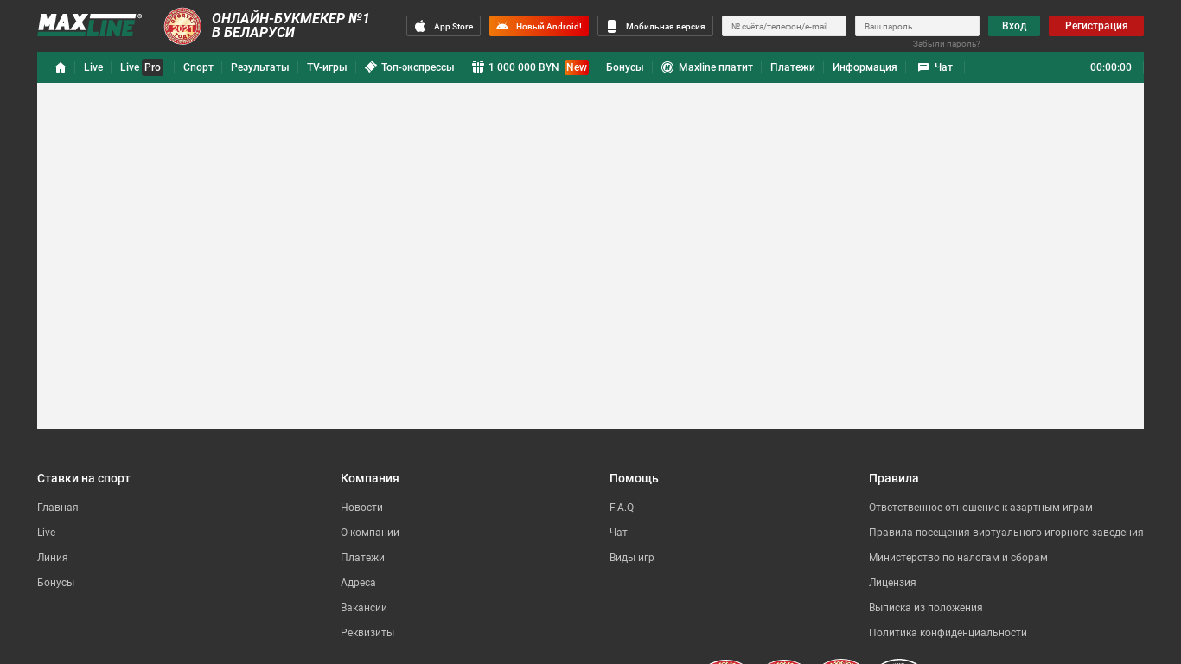The image size is (1181, 664).
Task: Click the 00:00:00 clock display
Action: 1111,67
